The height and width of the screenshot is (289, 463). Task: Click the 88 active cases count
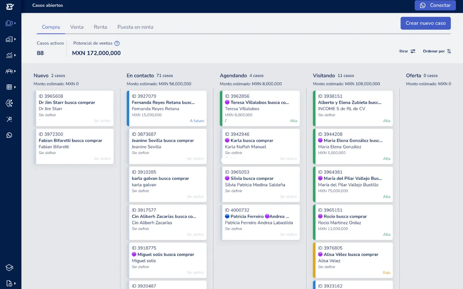[x=40, y=53]
